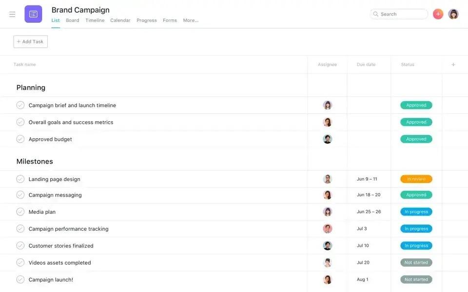Image resolution: width=468 pixels, height=292 pixels.
Task: Toggle completion on Landing page design
Action: click(x=19, y=178)
